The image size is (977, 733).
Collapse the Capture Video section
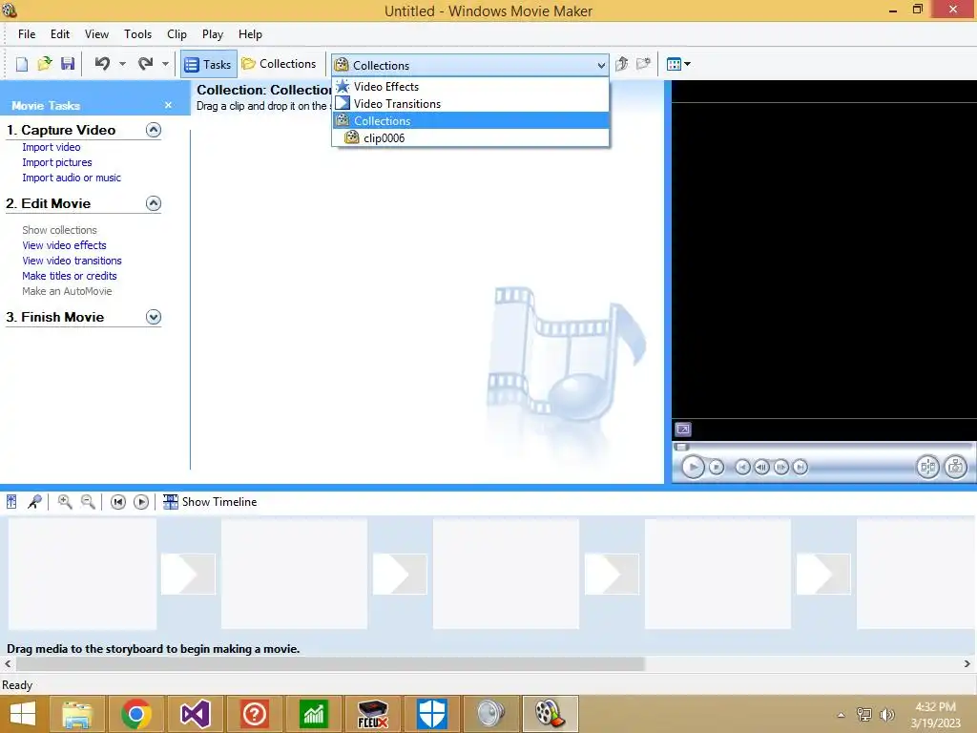[154, 130]
